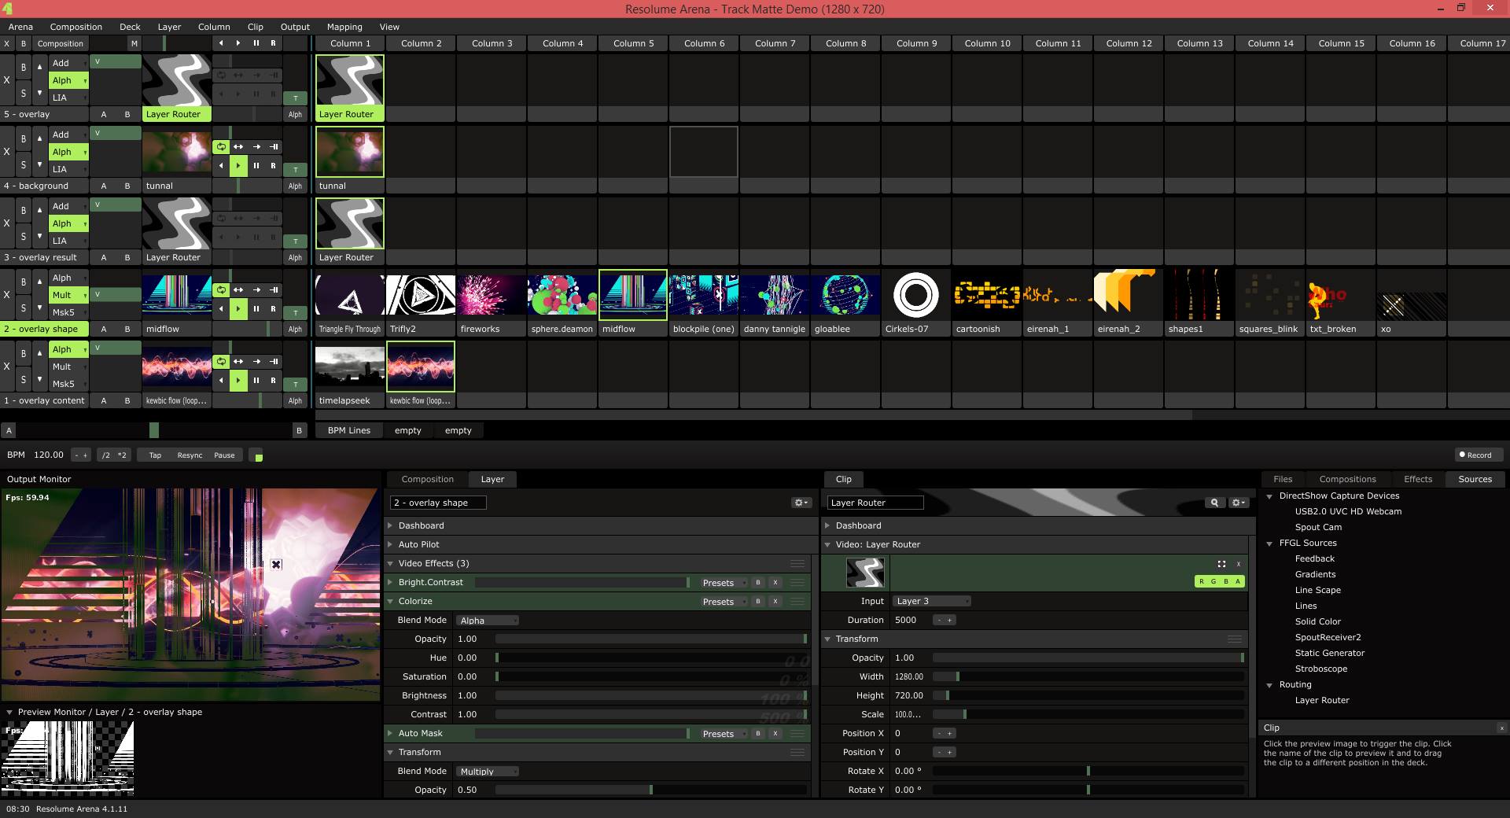Remove the Colorize effect with its X icon

(x=775, y=602)
